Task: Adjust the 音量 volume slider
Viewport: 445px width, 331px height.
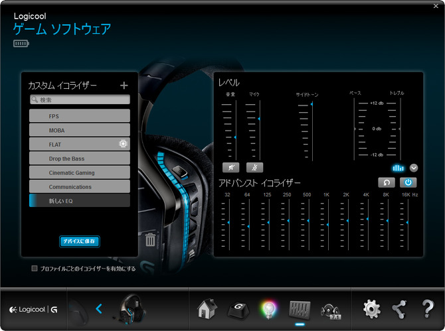Action: [x=235, y=137]
